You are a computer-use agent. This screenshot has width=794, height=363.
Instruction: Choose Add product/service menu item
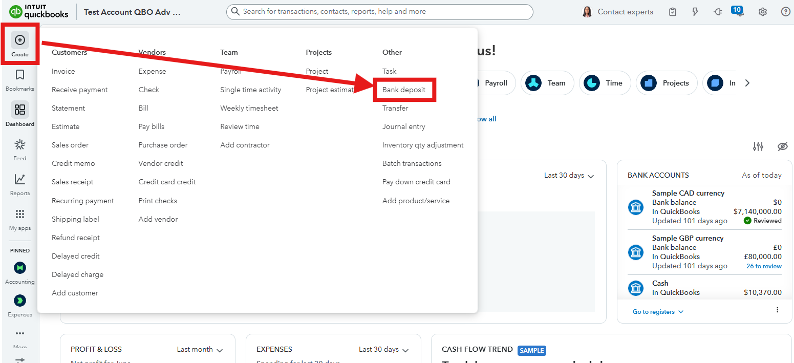point(416,201)
